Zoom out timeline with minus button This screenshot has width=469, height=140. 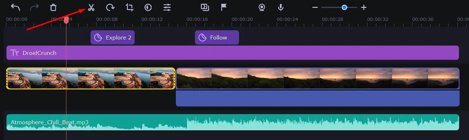[315, 7]
